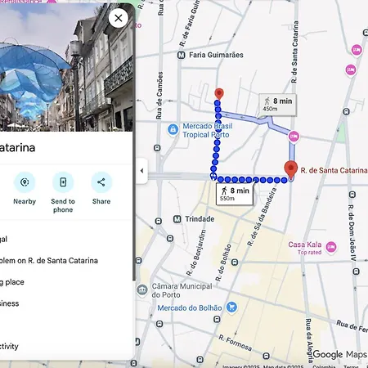Screen dimensions: 368x368
Task: Click the Nearby search icon
Action: [x=25, y=182]
